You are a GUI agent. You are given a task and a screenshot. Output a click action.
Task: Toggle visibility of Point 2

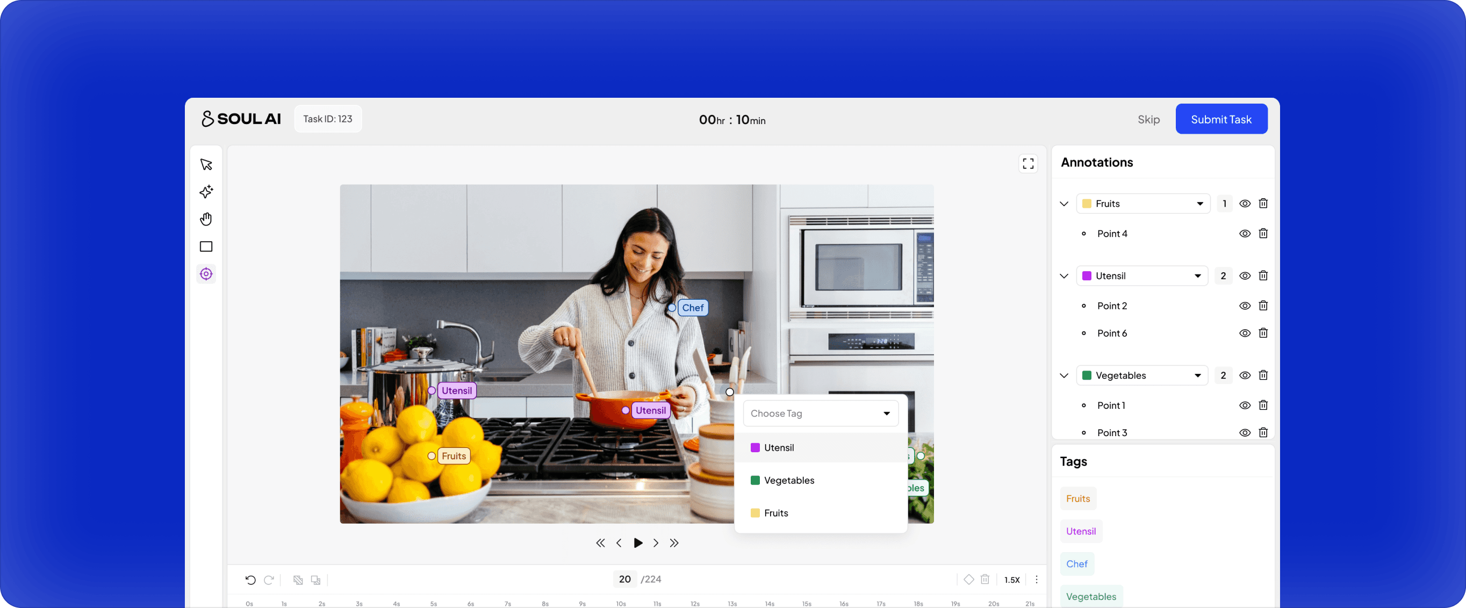coord(1245,306)
